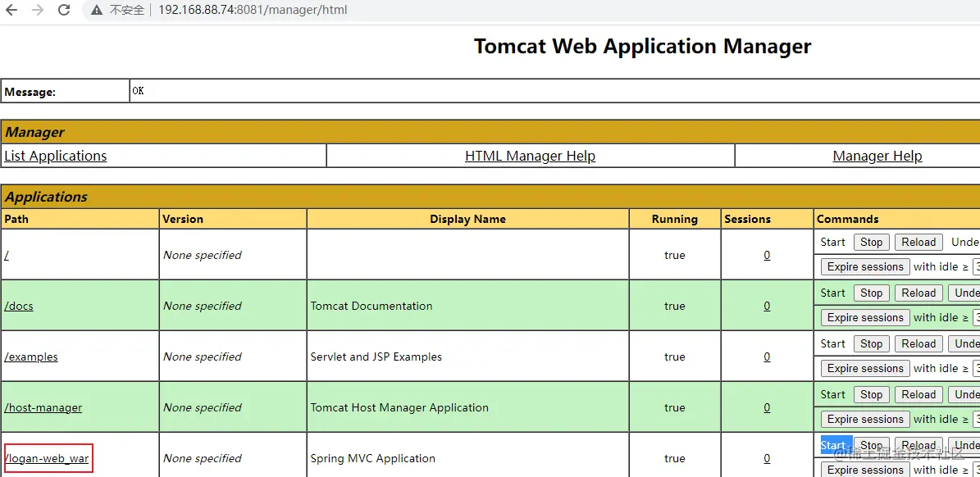Expire sessions for the /logan-web_war application
The height and width of the screenshot is (477, 980).
(x=865, y=470)
